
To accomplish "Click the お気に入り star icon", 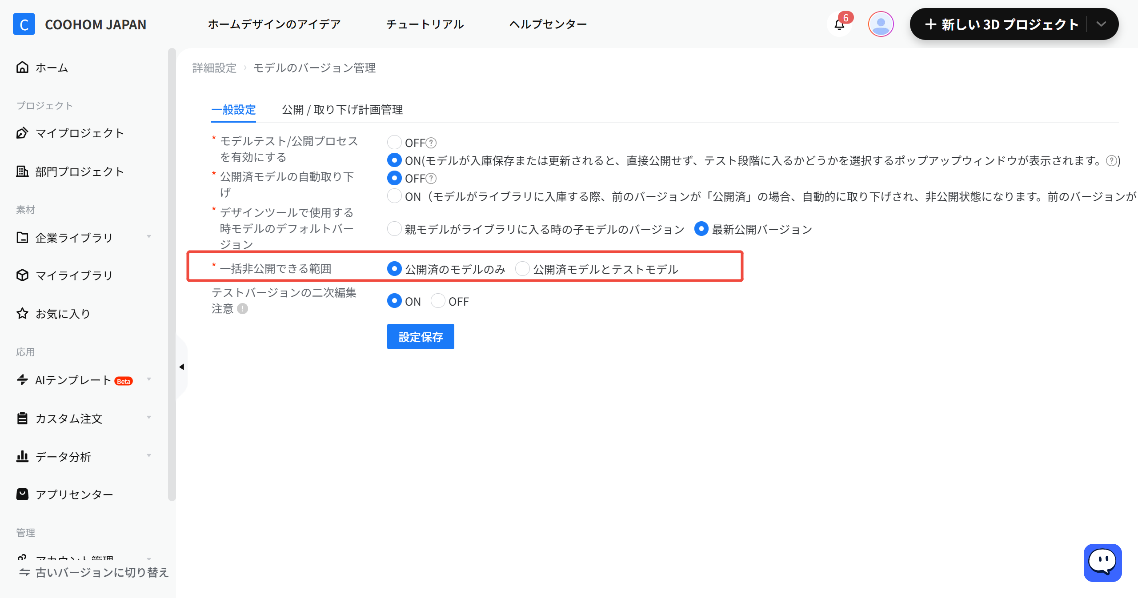I will (x=22, y=313).
